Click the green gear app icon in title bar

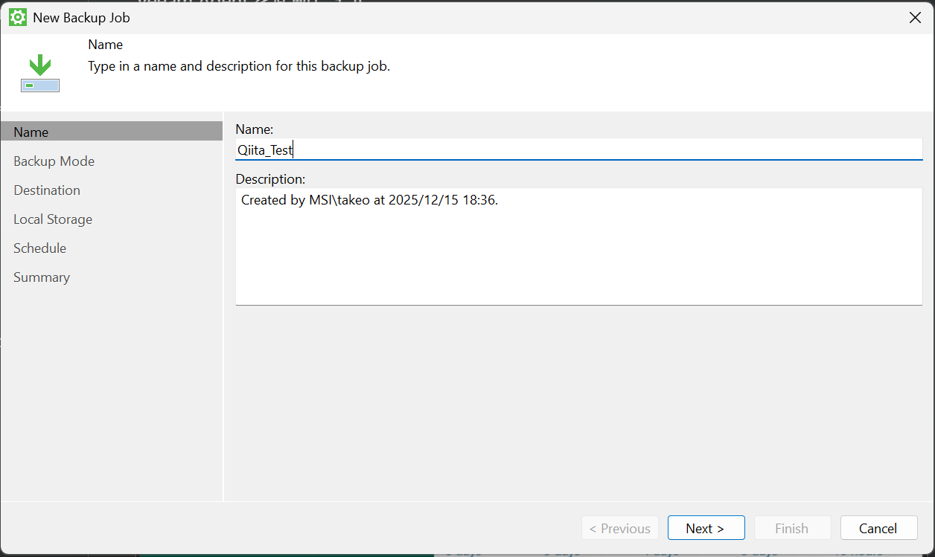coord(17,17)
